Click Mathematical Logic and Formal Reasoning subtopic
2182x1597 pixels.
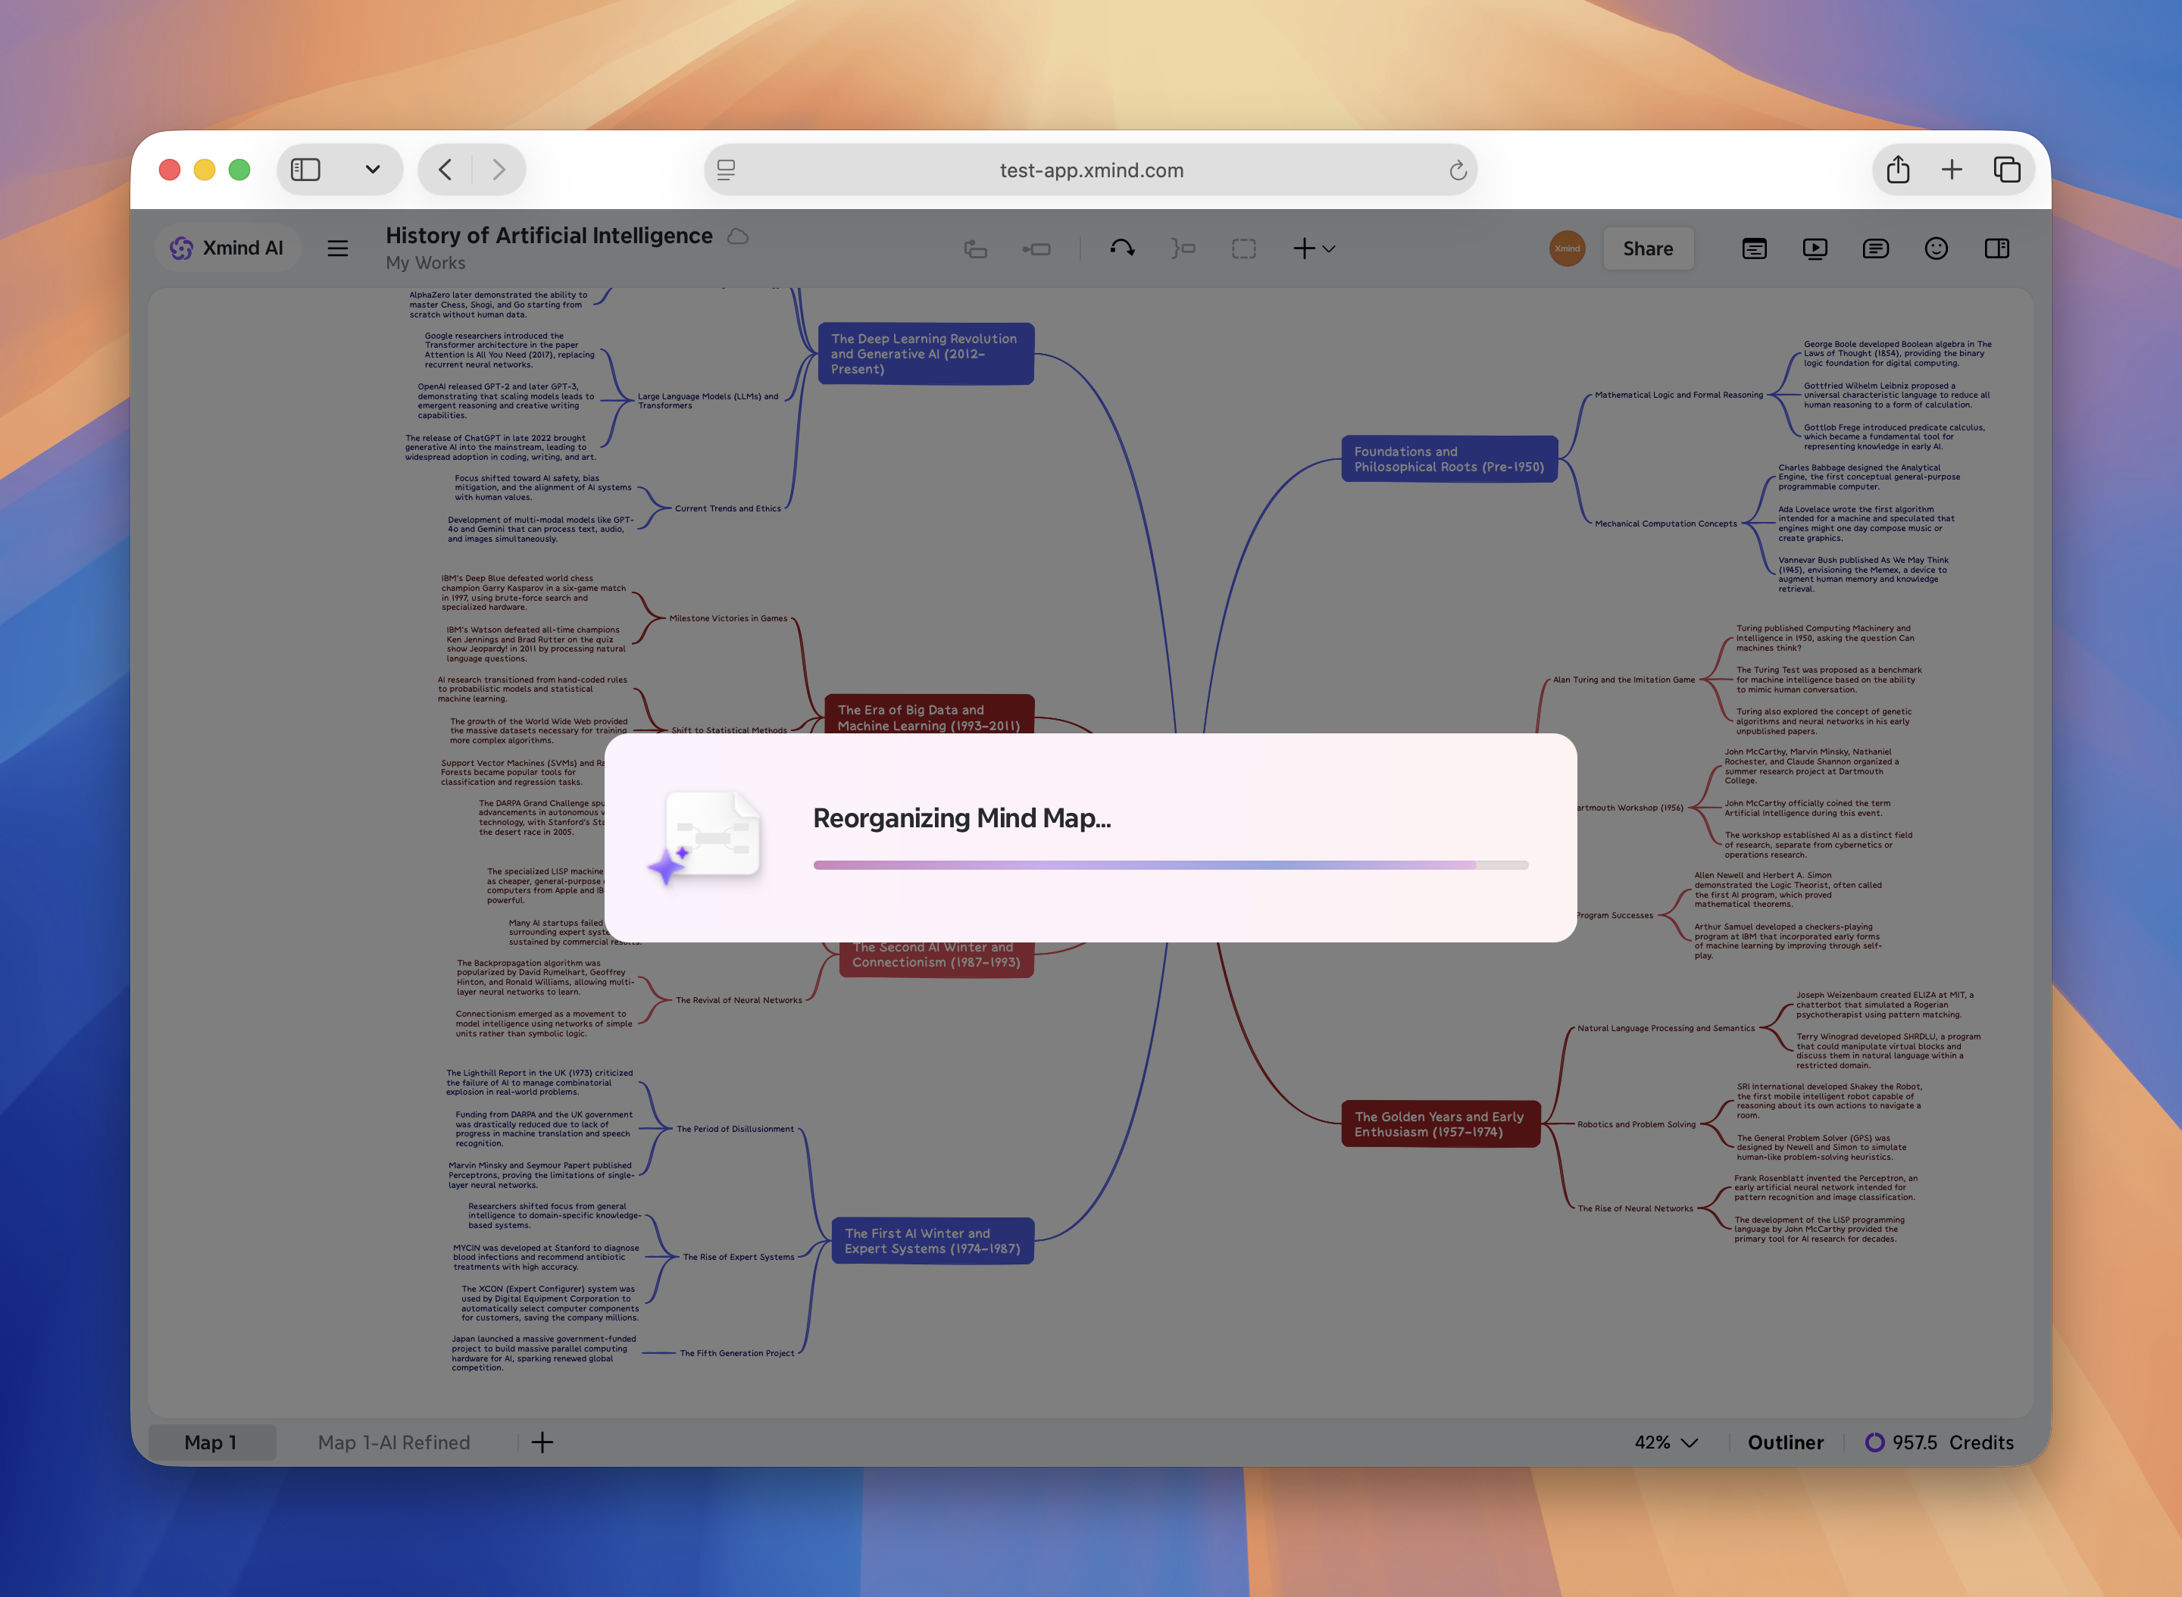coord(1678,395)
